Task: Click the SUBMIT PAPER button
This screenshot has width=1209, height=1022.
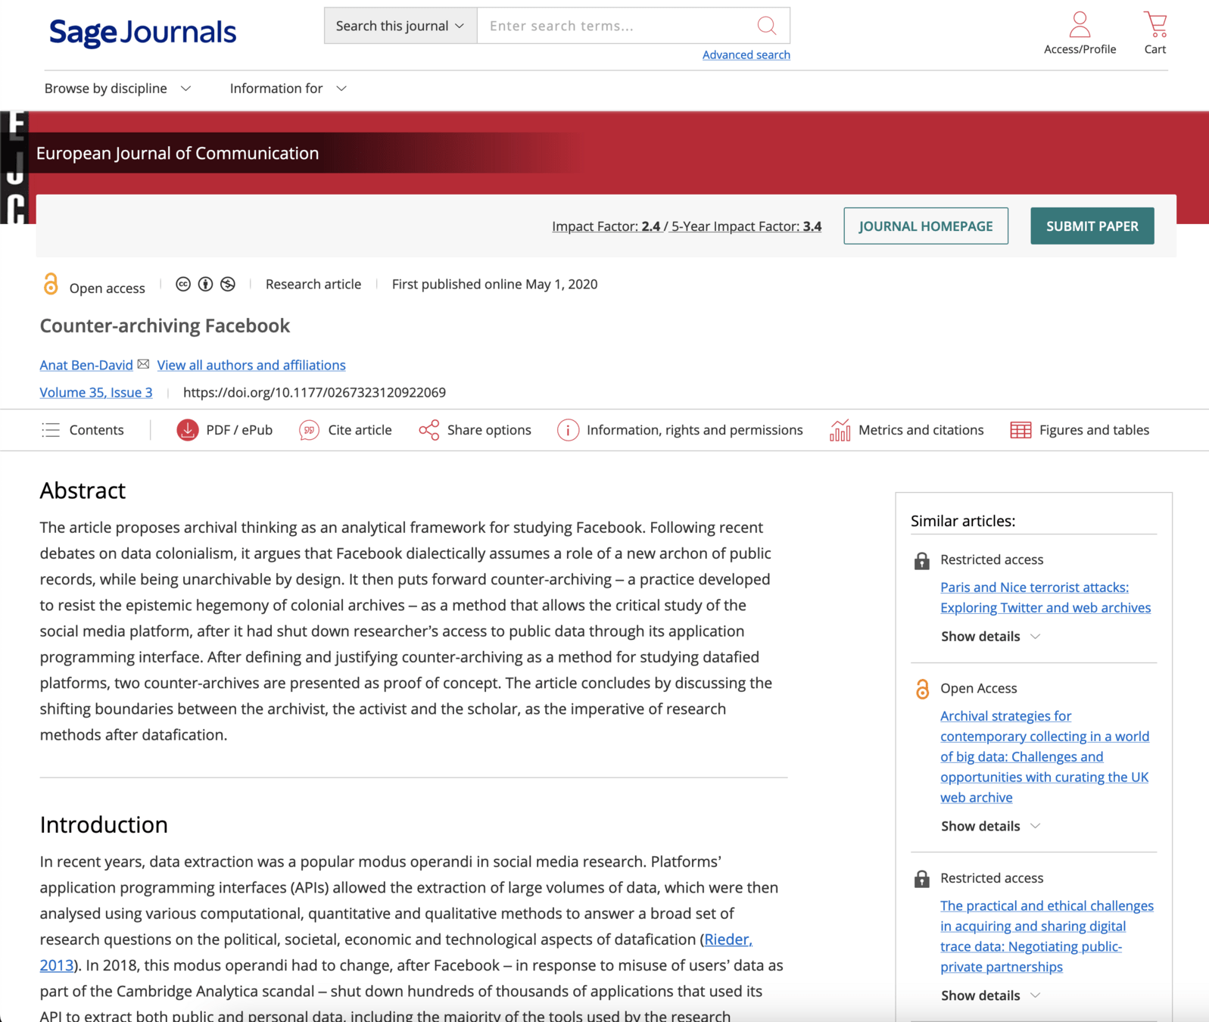Action: [1092, 226]
